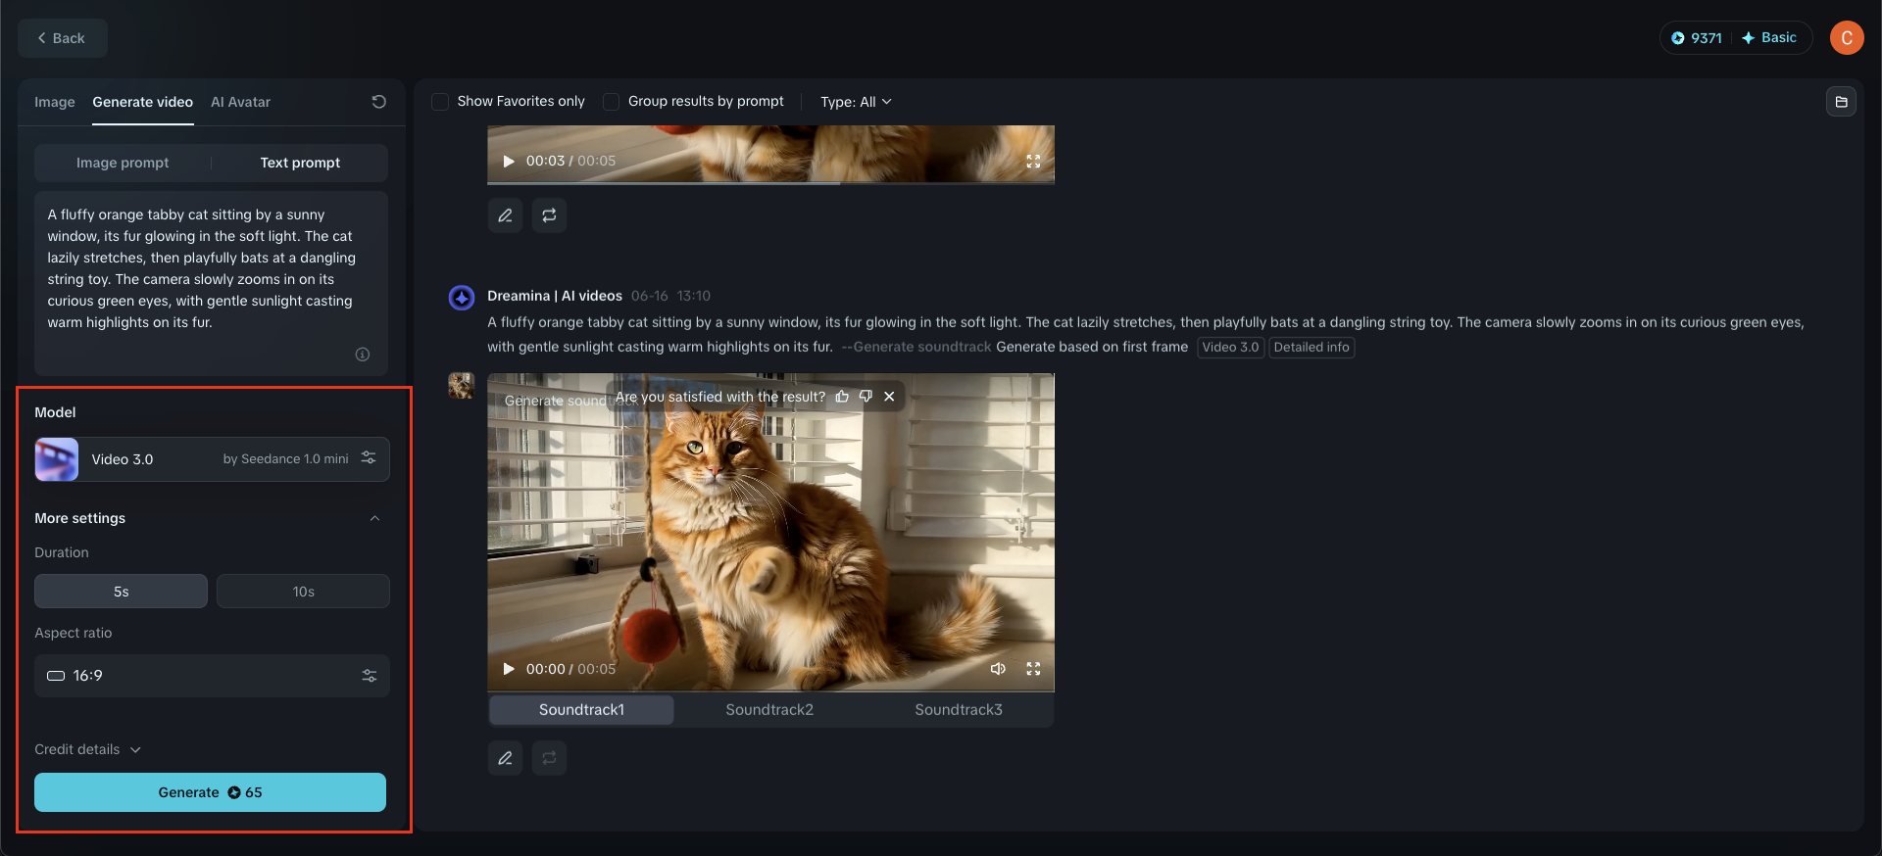Enable Show Favorites only checkbox
This screenshot has height=856, width=1882.
click(440, 102)
